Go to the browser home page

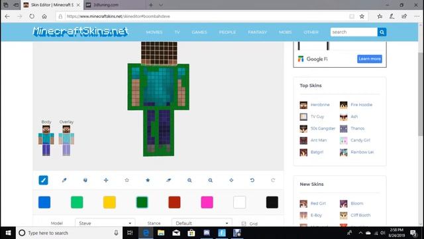click(x=44, y=16)
